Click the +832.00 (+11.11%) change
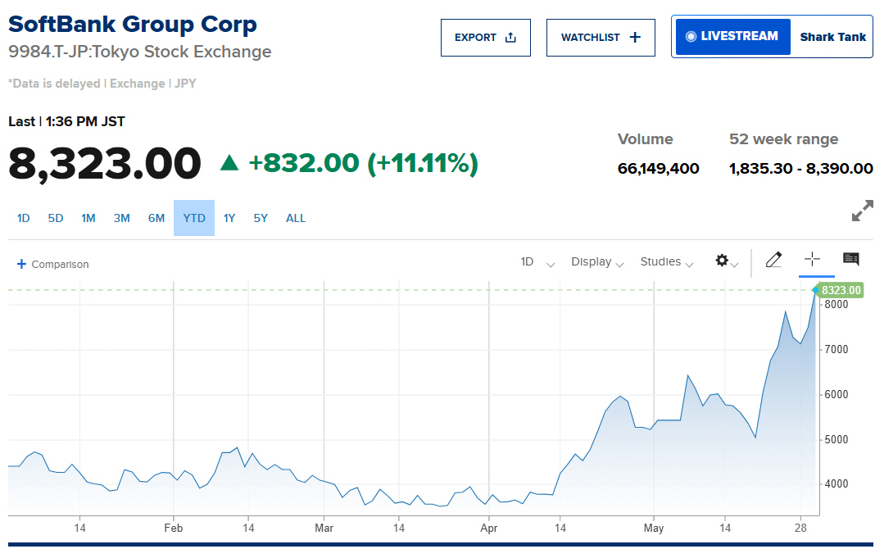This screenshot has height=549, width=875. click(363, 163)
